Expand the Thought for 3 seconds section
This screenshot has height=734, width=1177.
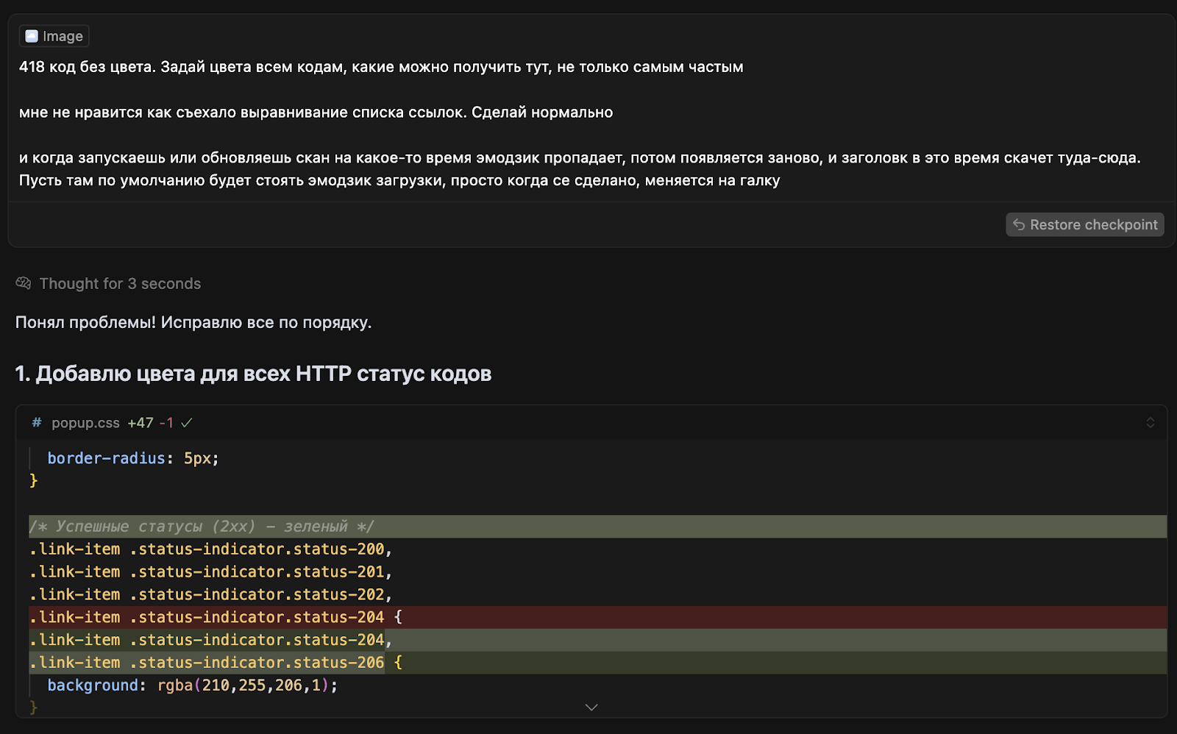(120, 284)
